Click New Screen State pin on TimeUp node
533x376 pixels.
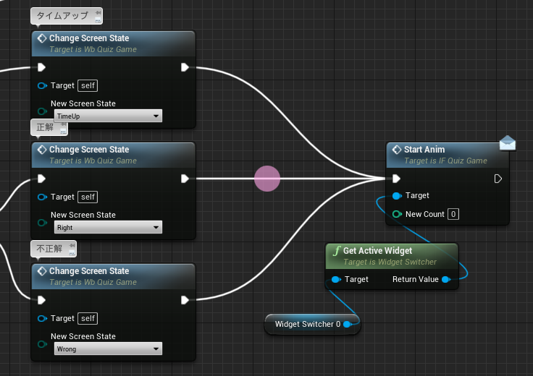pos(42,111)
